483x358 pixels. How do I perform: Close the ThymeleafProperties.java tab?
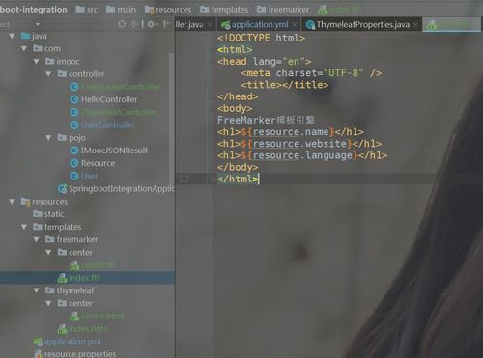coord(415,25)
